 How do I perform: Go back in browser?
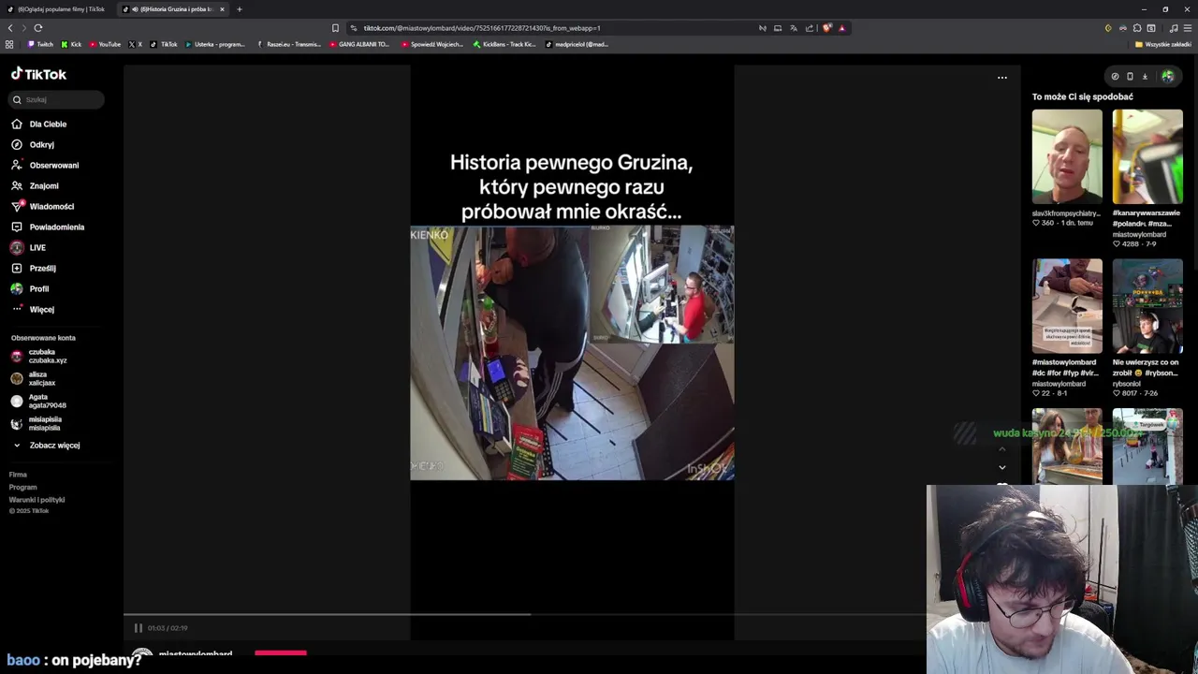[x=10, y=28]
